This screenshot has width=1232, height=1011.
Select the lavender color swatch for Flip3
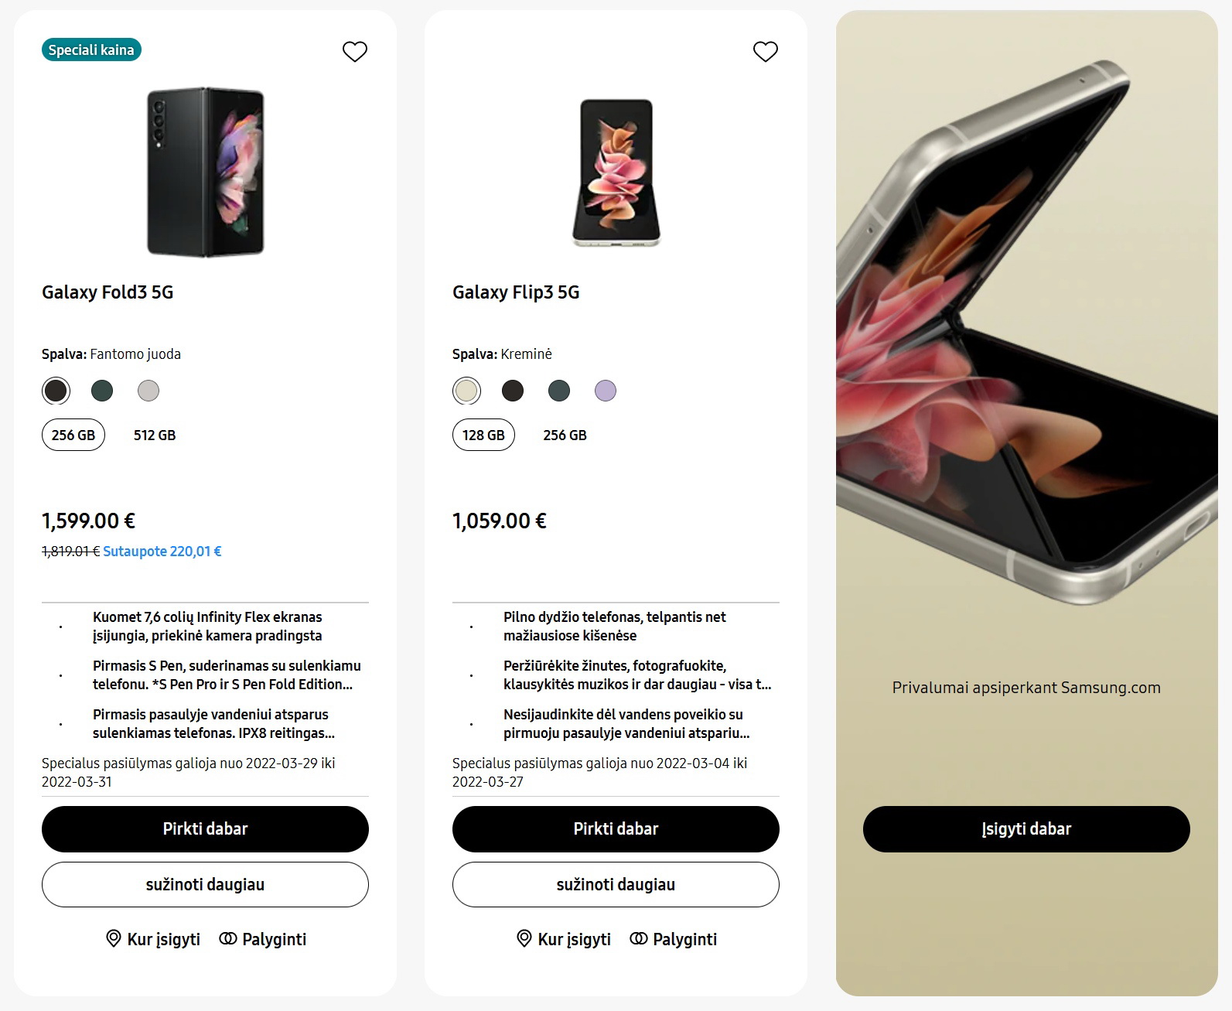[x=606, y=391]
